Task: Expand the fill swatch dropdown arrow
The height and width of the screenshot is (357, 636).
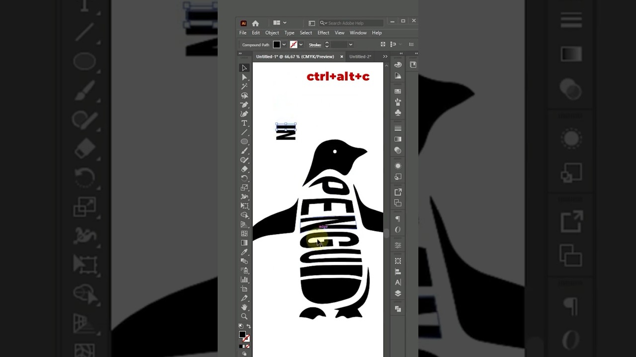Action: coord(284,45)
